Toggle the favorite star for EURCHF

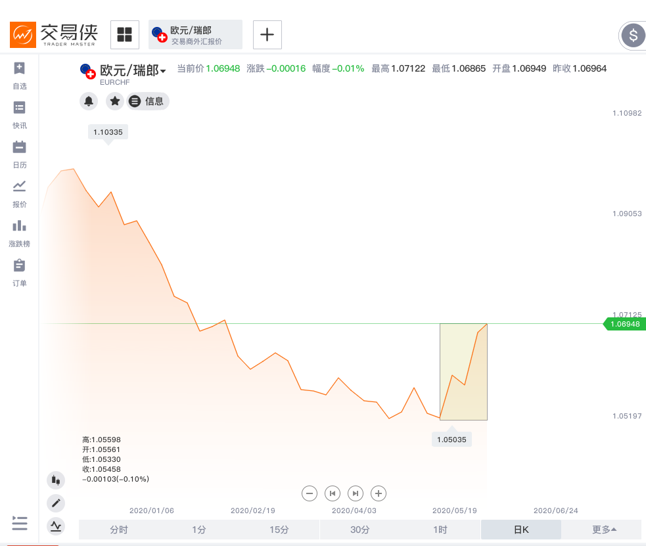point(115,101)
